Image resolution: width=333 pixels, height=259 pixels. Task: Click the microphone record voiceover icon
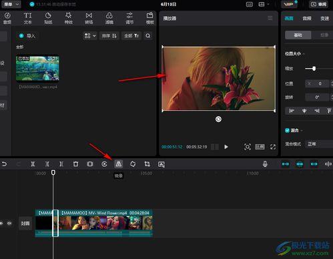[265, 164]
